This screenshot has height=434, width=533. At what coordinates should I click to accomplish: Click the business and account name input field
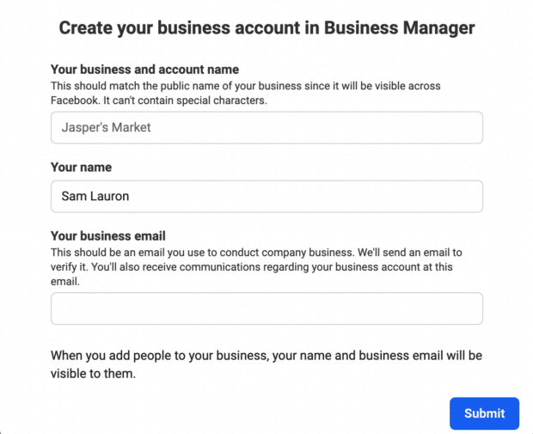point(266,127)
